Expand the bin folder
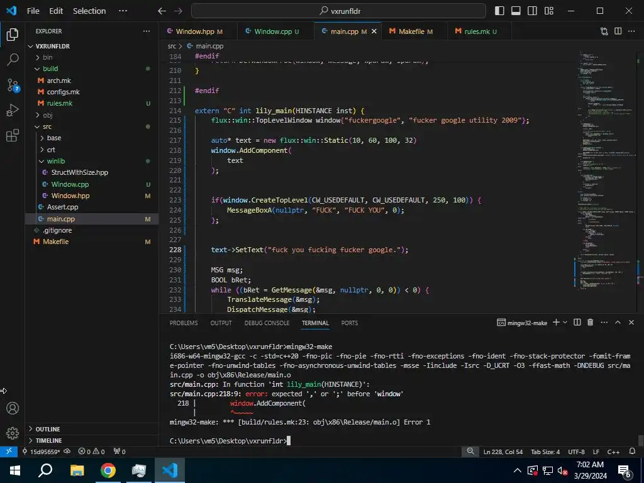Screen dimensions: 644x483 tap(92, 57)
